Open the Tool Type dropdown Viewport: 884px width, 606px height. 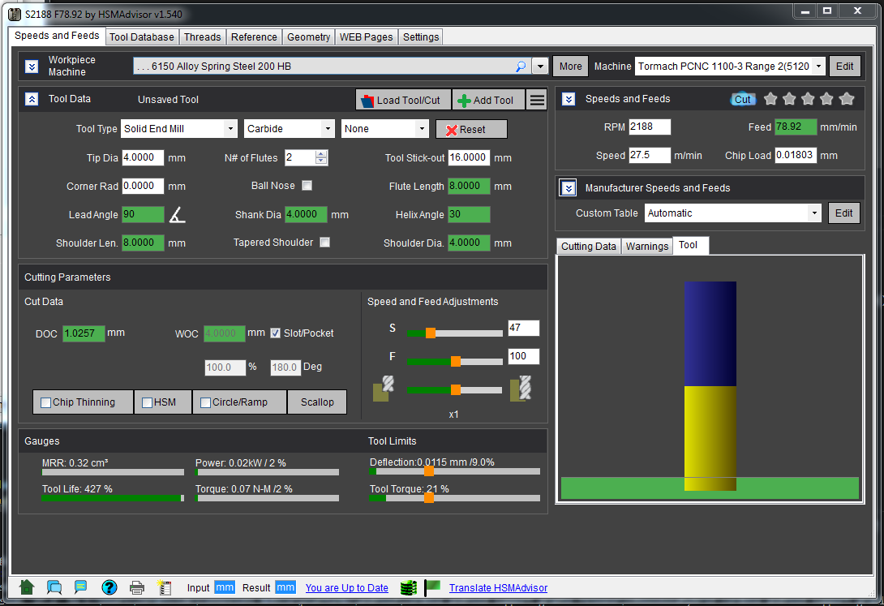tap(178, 129)
